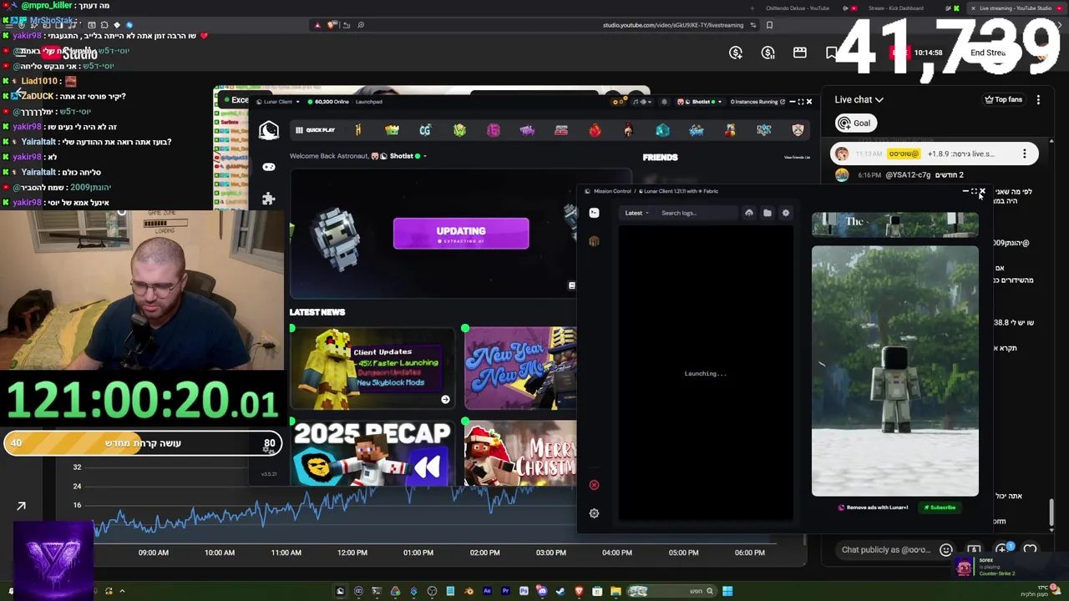Select the spartan helmet server icon
The image size is (1069, 601).
628,130
